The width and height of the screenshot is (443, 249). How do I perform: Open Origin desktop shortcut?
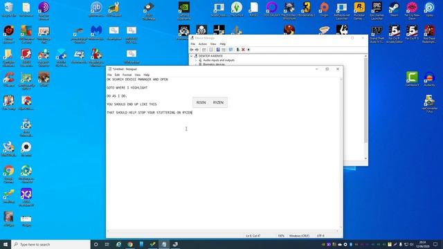point(324,10)
